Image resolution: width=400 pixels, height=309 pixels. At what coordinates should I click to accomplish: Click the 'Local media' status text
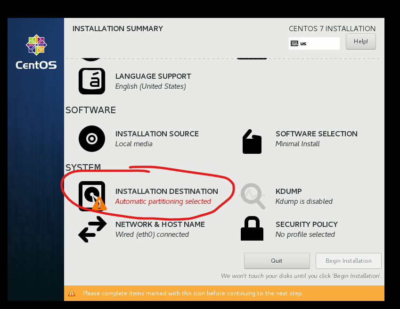134,144
